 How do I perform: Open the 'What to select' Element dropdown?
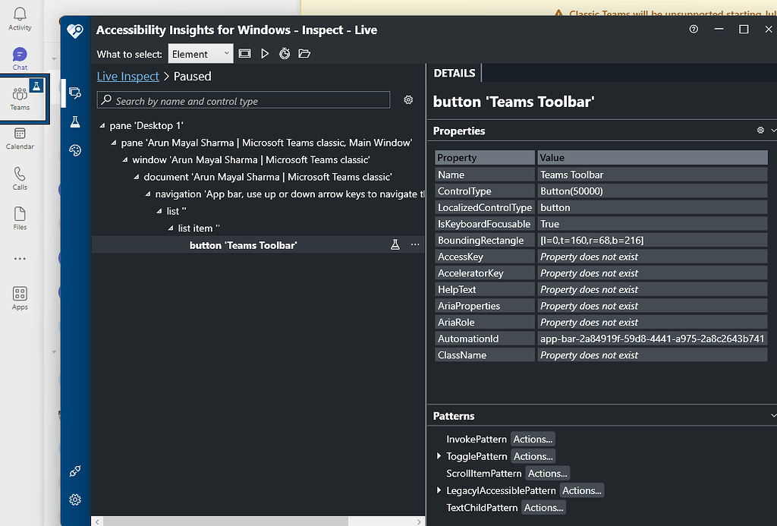(200, 53)
